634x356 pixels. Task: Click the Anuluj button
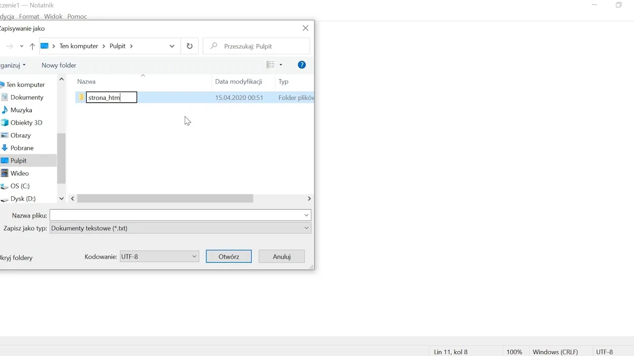click(281, 257)
